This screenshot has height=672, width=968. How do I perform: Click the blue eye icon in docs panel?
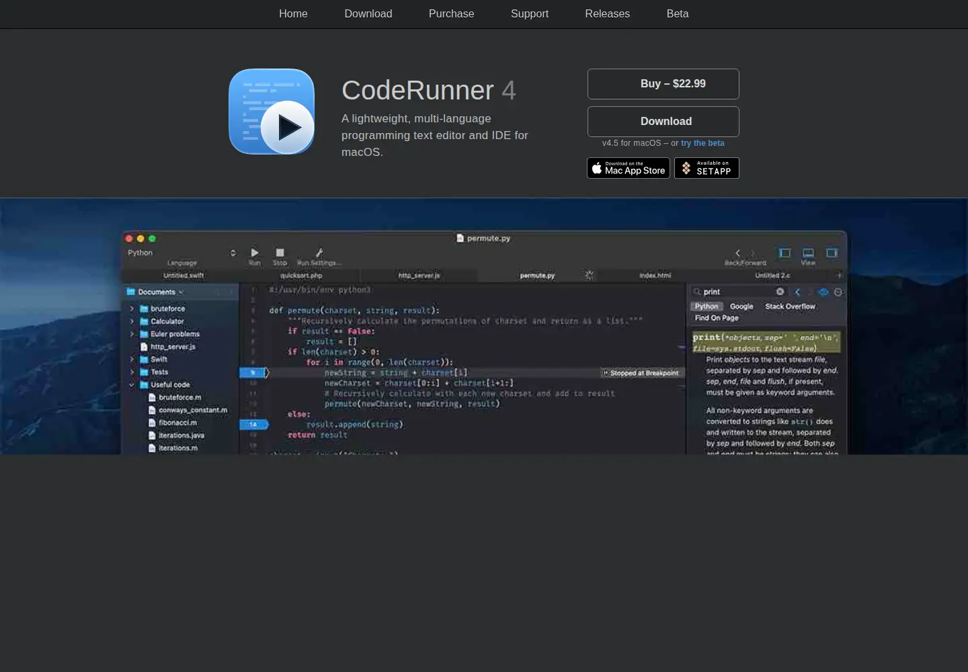point(823,292)
